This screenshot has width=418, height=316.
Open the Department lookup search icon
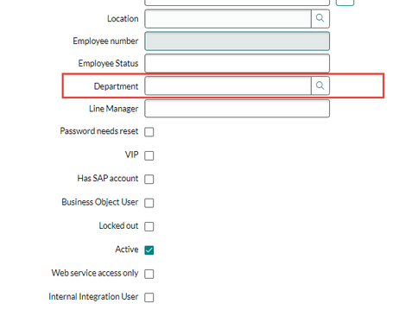coord(320,85)
